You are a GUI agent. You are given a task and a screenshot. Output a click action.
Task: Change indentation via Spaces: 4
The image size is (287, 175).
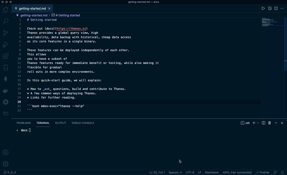click(175, 172)
